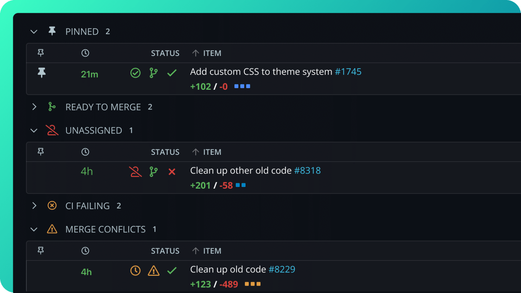
Task: Click the red unassigned reviewer icon on #8318 row
Action: [x=135, y=172]
